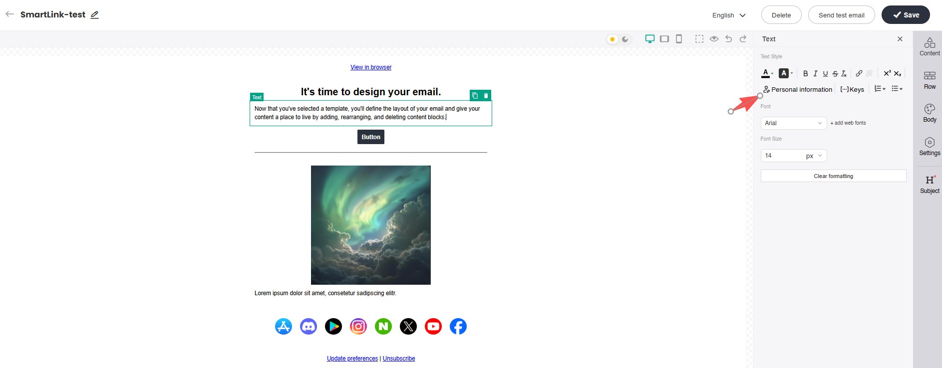Toggle bold formatting
Screen dimensions: 942x368
pos(805,73)
